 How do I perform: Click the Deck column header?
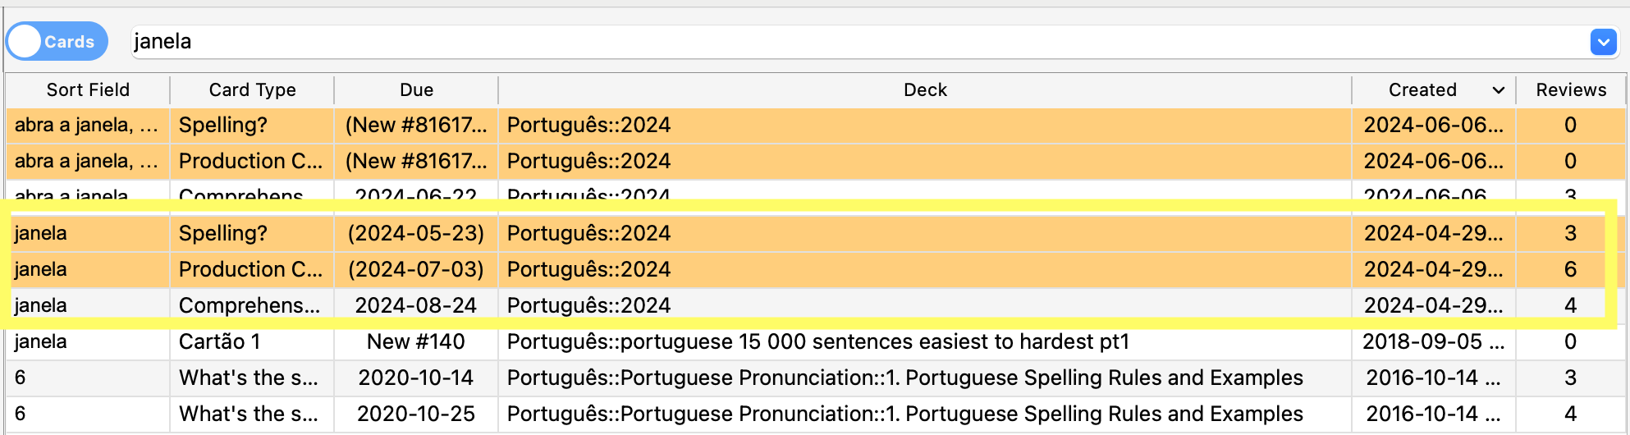925,90
